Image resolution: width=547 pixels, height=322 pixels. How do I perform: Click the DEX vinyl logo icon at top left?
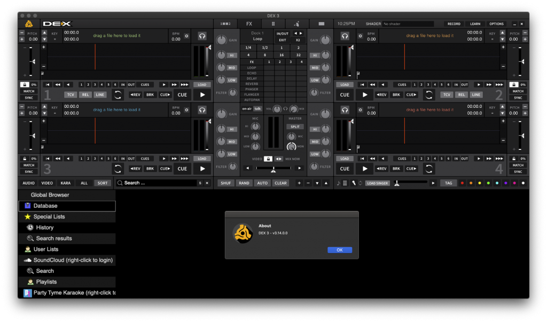click(x=29, y=23)
